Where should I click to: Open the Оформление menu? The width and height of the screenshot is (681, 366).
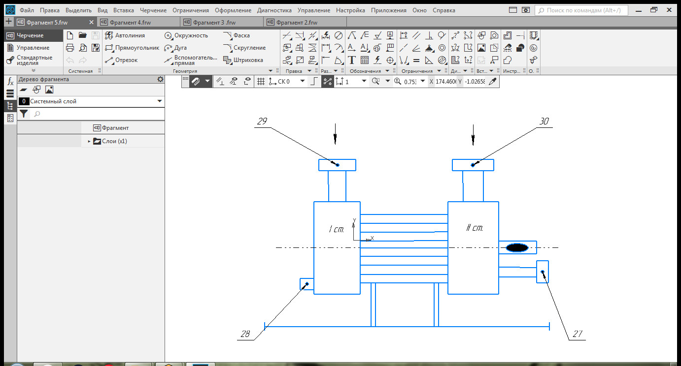click(233, 10)
